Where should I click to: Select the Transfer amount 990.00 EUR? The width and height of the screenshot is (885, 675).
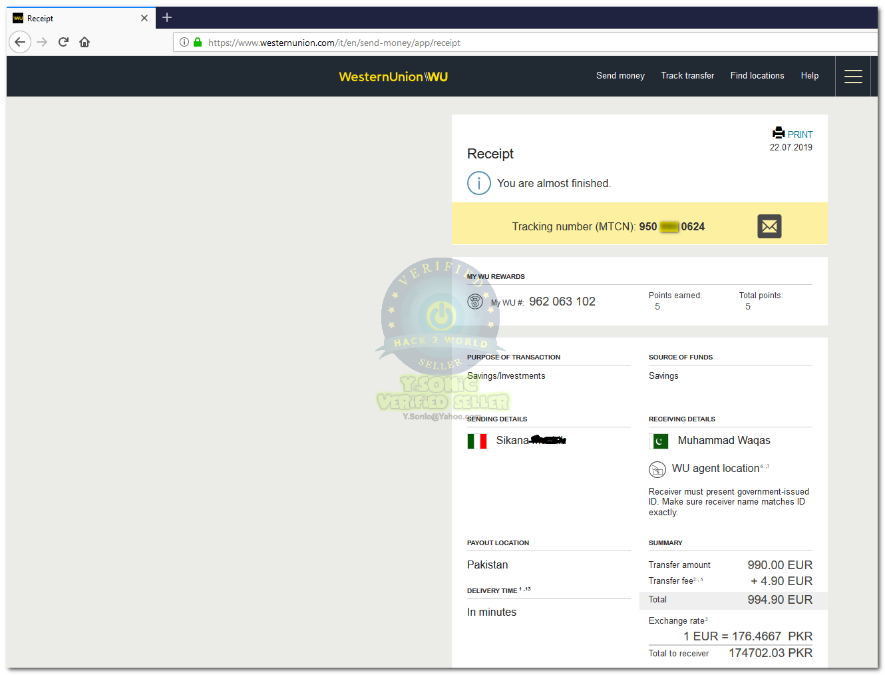click(780, 565)
